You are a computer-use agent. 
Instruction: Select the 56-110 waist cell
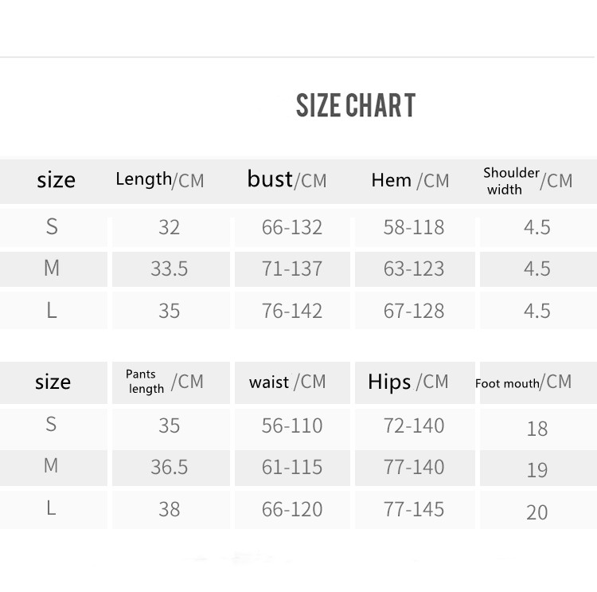(x=292, y=425)
